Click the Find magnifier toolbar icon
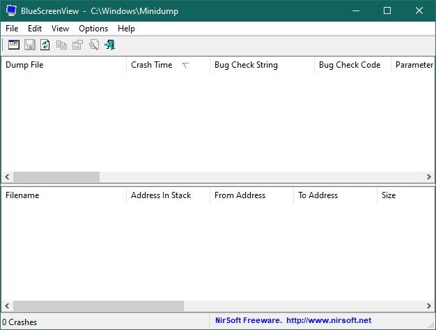Image resolution: width=436 pixels, height=330 pixels. (x=93, y=45)
